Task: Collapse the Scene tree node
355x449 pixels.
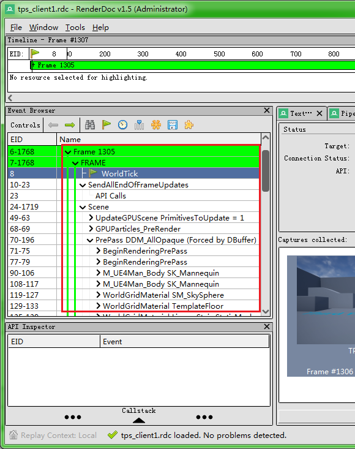Action: [83, 207]
